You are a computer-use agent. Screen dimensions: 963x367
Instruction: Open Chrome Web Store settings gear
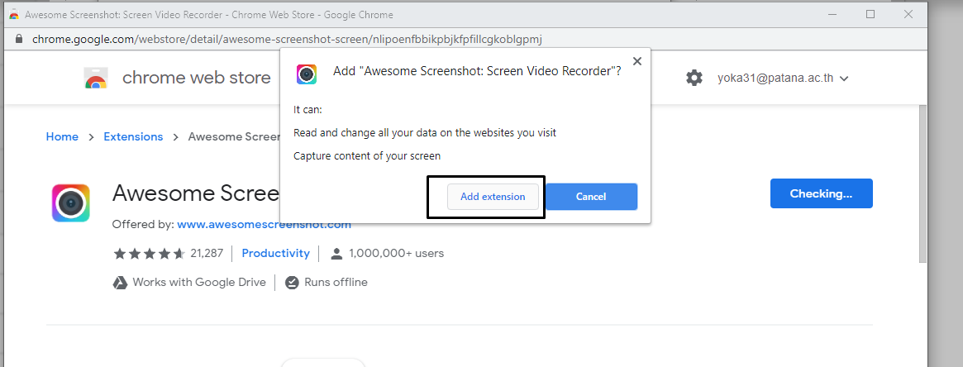click(694, 78)
